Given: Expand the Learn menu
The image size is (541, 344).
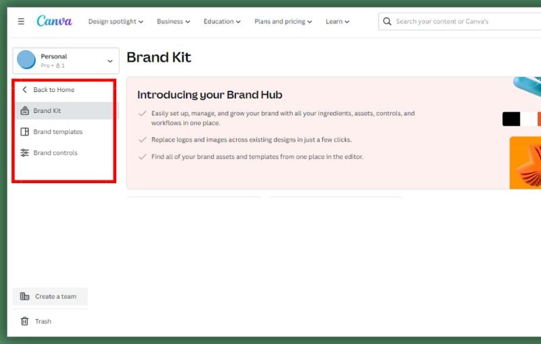Looking at the screenshot, I should (x=337, y=22).
